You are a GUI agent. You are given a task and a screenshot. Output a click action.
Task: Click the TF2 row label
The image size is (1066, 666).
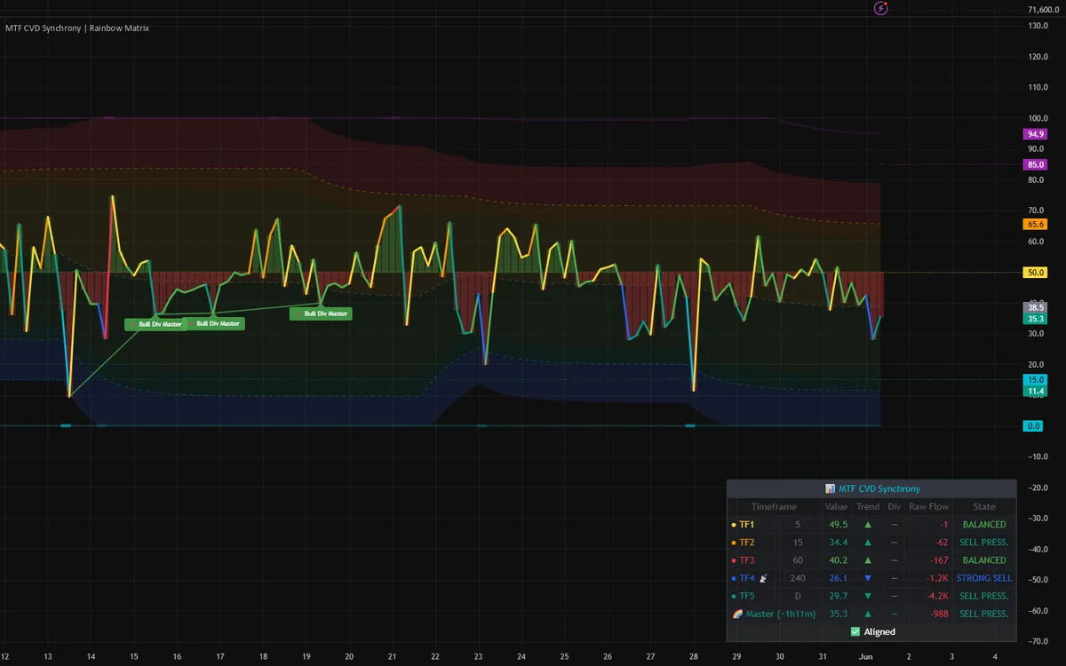(746, 543)
